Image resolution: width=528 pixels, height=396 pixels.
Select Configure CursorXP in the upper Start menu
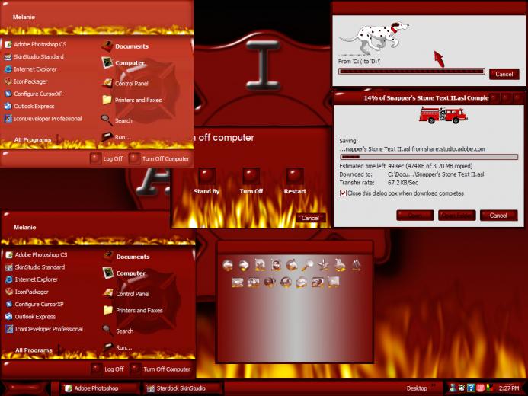coord(34,94)
